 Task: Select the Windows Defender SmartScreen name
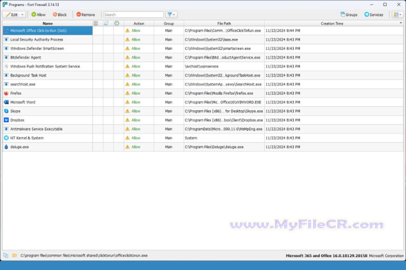coord(37,48)
